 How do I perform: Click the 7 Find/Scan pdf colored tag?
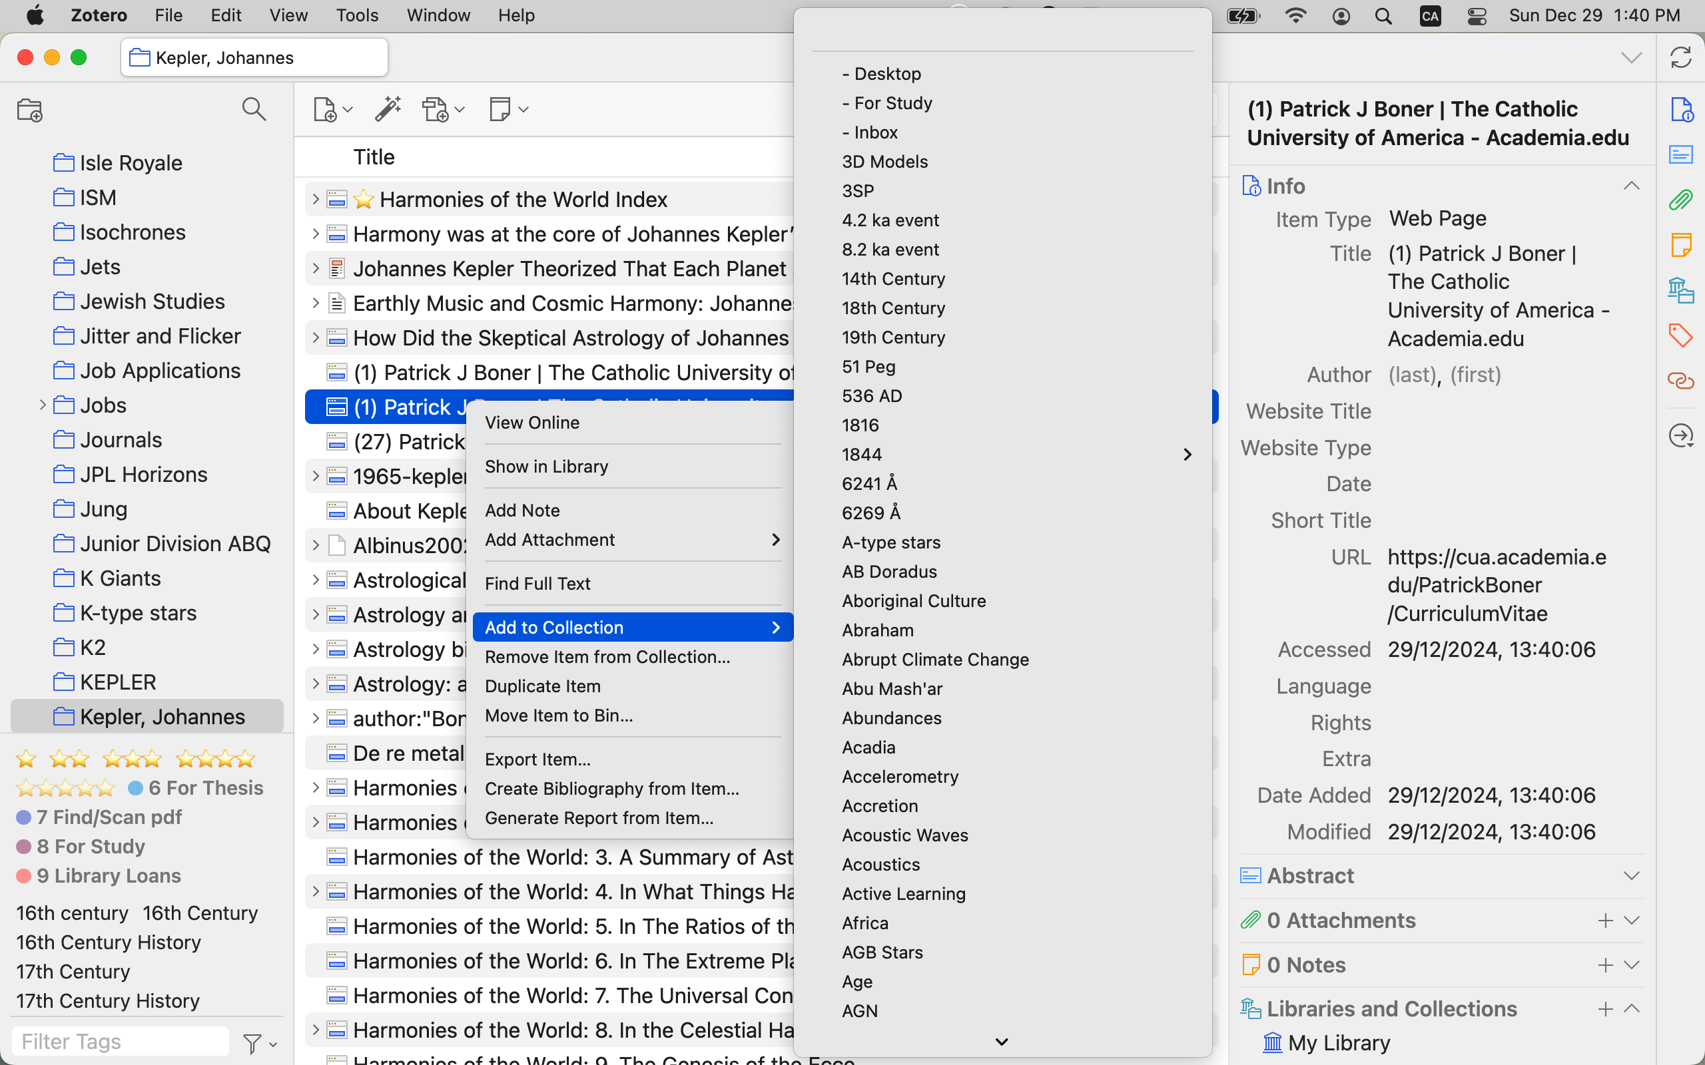99,817
